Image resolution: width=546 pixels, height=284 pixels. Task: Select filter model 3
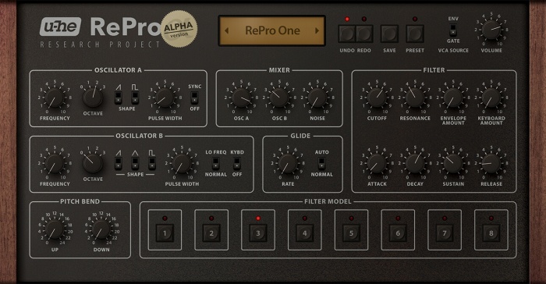(258, 233)
